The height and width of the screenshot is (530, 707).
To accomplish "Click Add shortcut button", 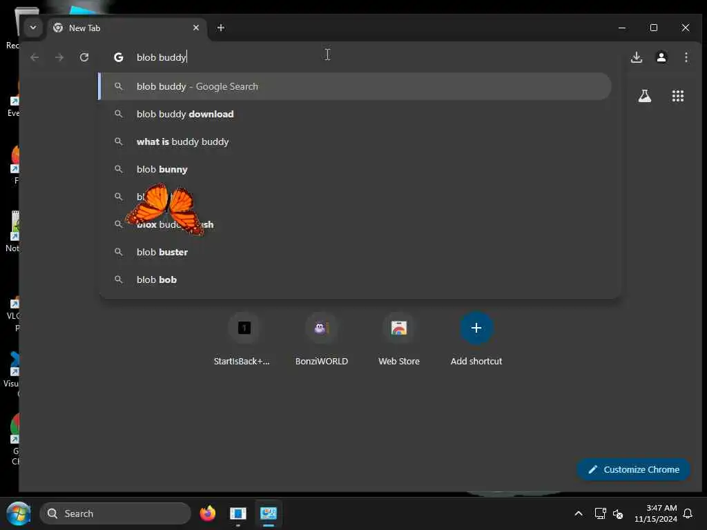I will tap(476, 340).
